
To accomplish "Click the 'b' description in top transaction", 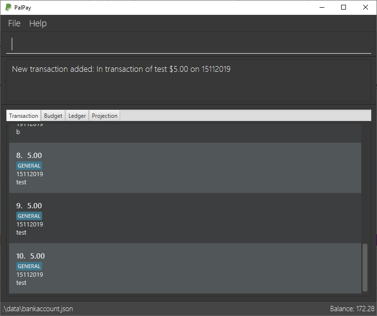I will click(18, 132).
